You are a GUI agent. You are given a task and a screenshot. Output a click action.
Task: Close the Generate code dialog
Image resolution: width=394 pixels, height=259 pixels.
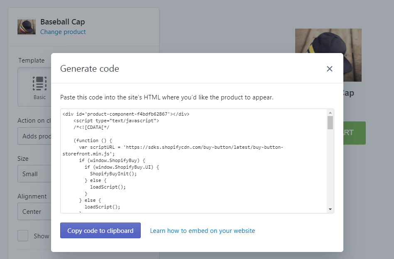pyautogui.click(x=329, y=69)
